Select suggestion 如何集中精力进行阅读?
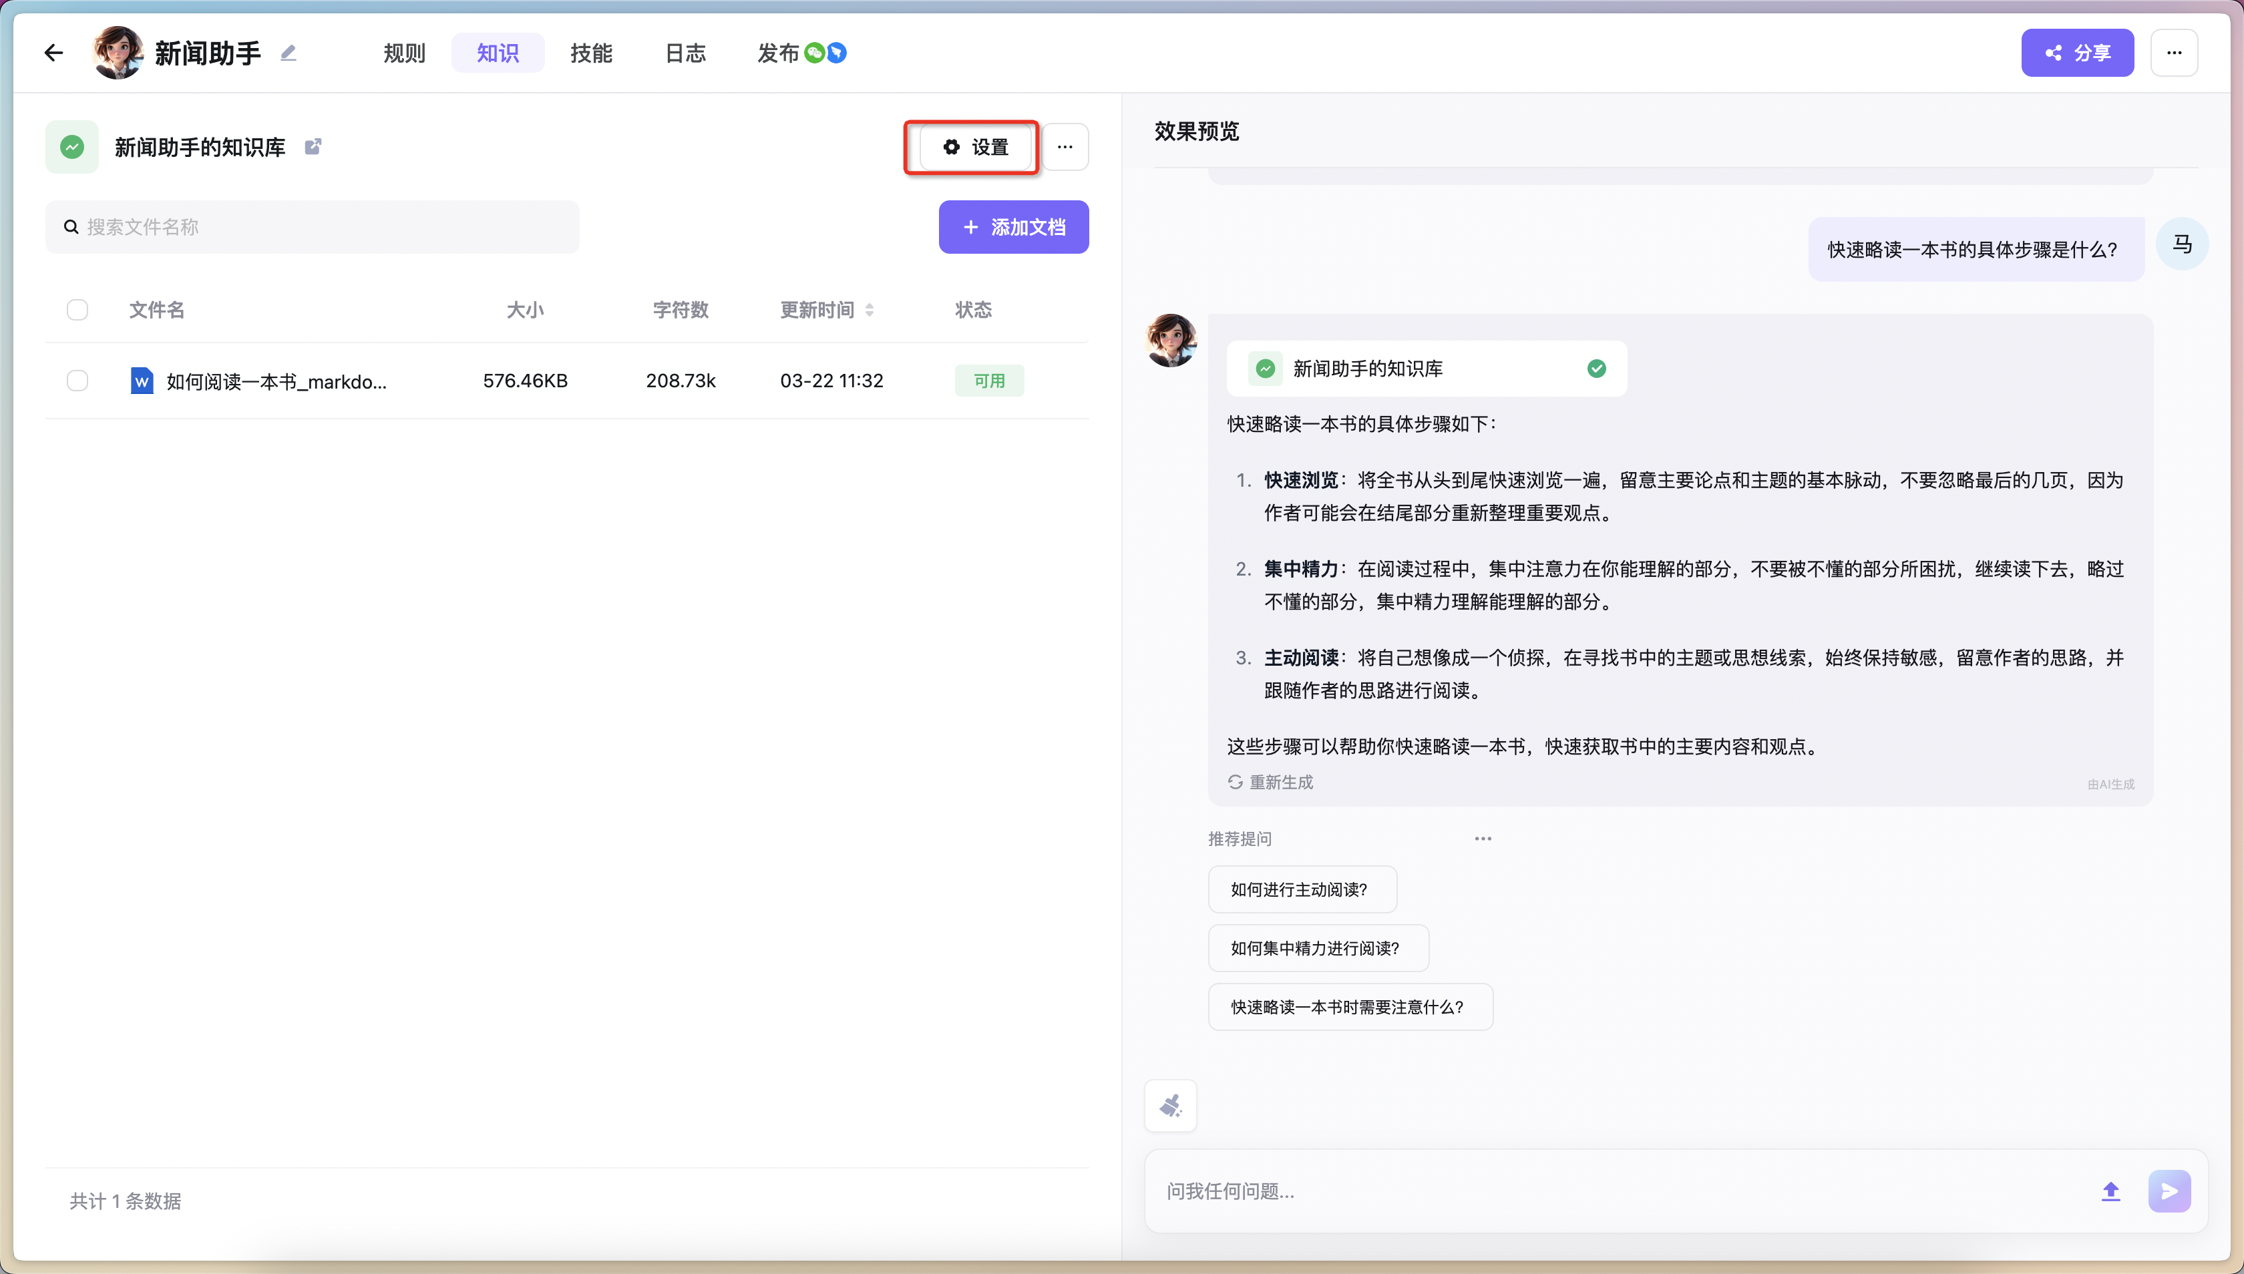The height and width of the screenshot is (1274, 2244). (1319, 949)
